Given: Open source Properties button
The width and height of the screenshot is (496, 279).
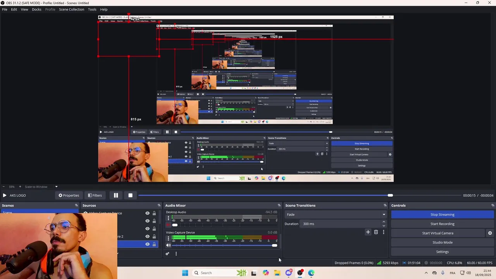Looking at the screenshot, I should 69,195.
